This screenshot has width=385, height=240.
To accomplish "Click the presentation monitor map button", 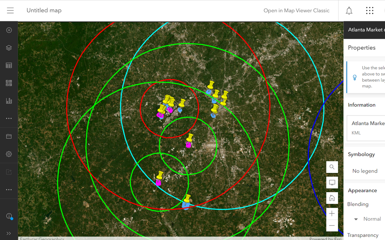I will click(x=332, y=183).
